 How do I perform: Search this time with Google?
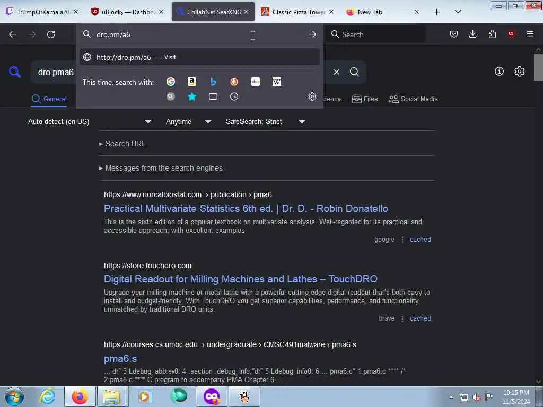[170, 82]
